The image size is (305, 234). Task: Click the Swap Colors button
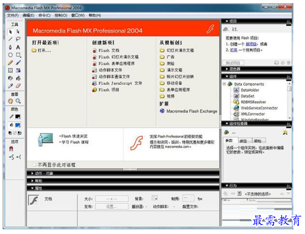point(19,133)
